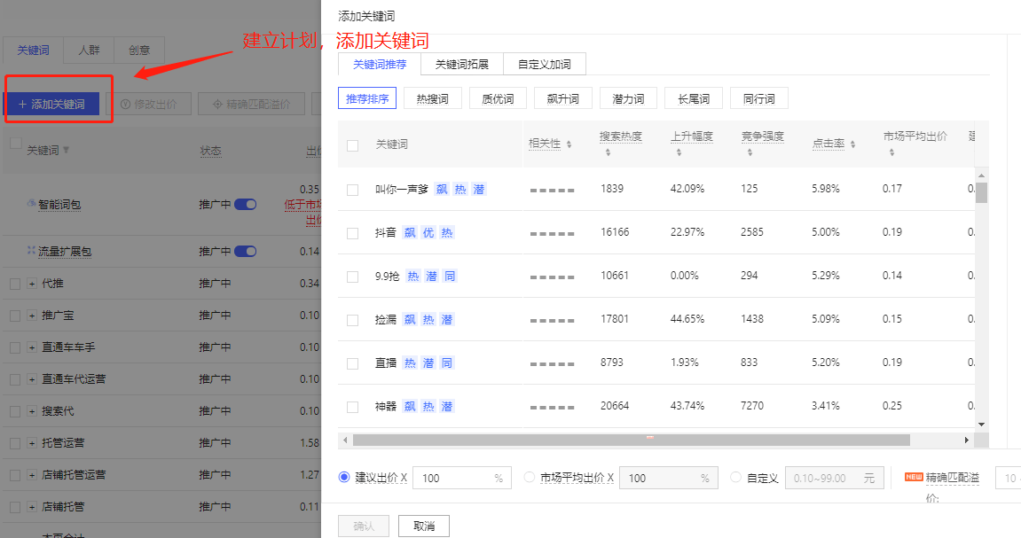
Task: Click the 市场平均出价 percentage input field
Action: click(669, 478)
